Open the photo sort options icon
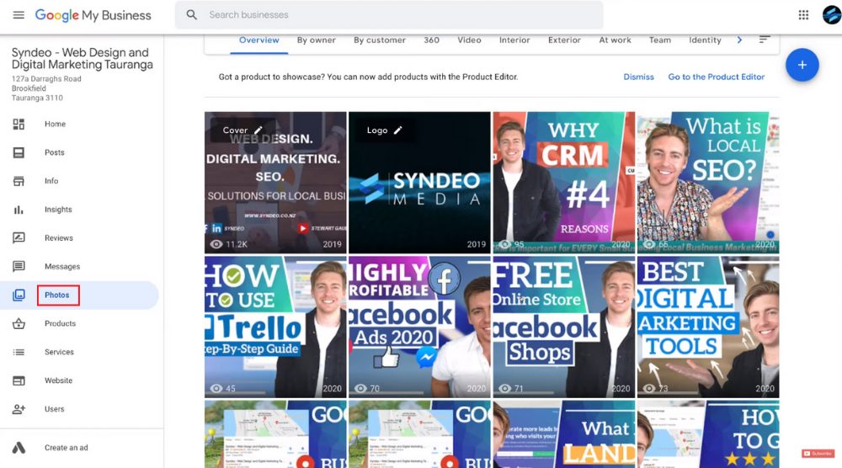Viewport: 842px width, 468px height. click(x=765, y=40)
